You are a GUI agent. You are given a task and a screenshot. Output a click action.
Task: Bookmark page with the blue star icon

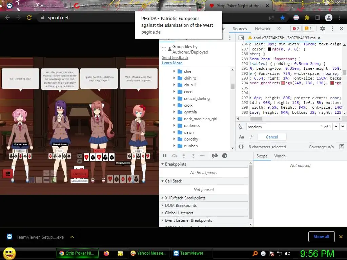tap(283, 18)
